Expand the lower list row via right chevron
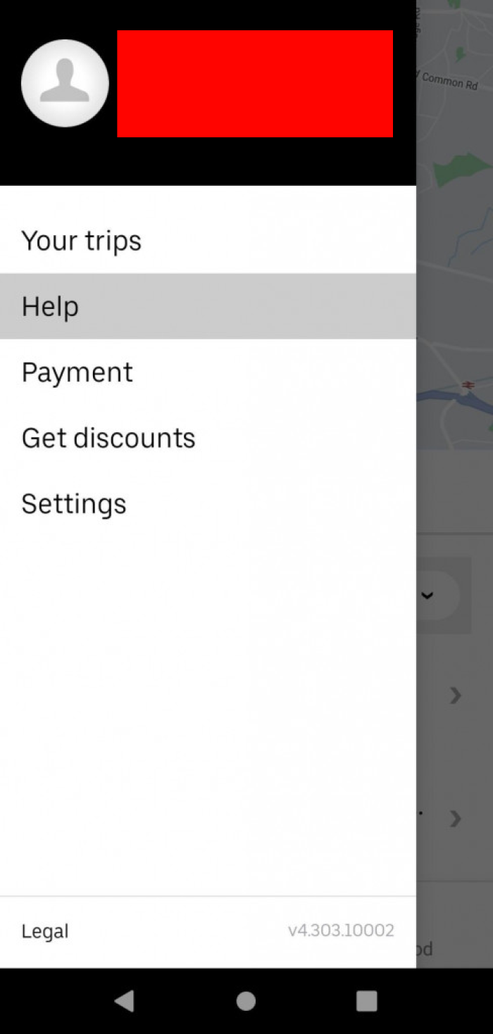This screenshot has width=493, height=1034. click(455, 819)
